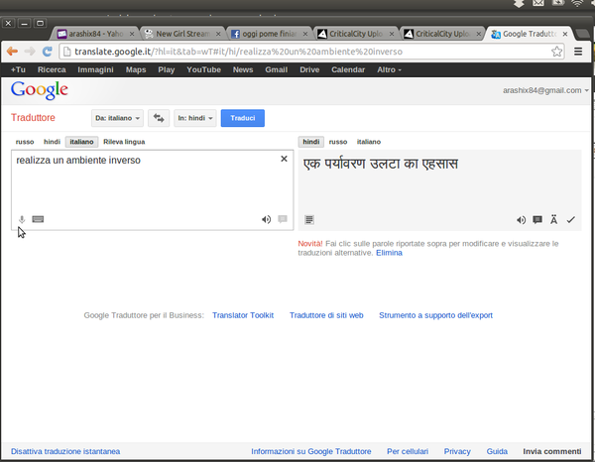
Task: Enable Rileva lingua auto-detection
Action: point(124,142)
